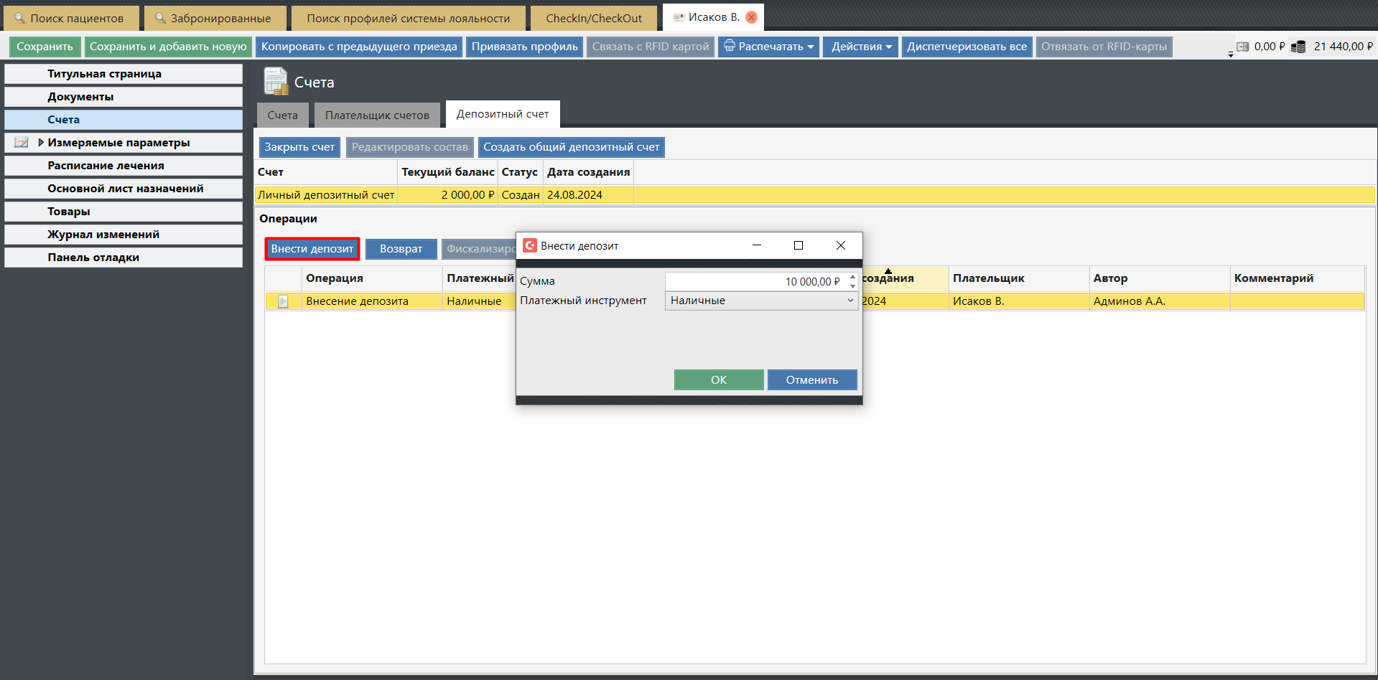Screen dimensions: 1378x680
Task: Expand the Измеряемые параметры tree item
Action: click(41, 143)
